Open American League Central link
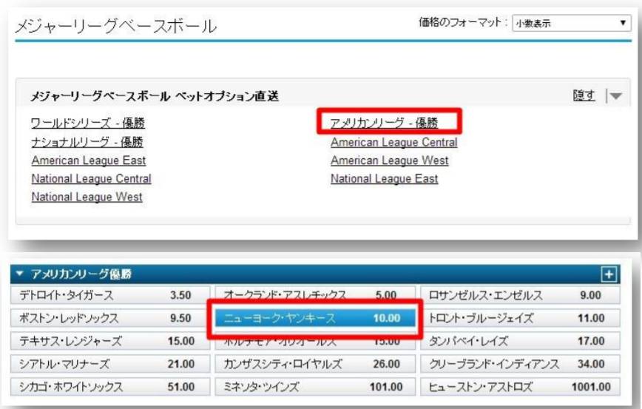The image size is (642, 409). [x=394, y=142]
